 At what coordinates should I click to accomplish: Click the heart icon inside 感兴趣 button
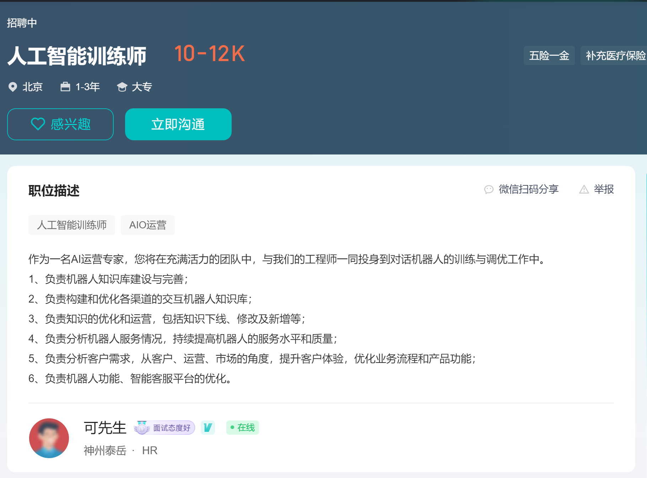click(x=38, y=124)
